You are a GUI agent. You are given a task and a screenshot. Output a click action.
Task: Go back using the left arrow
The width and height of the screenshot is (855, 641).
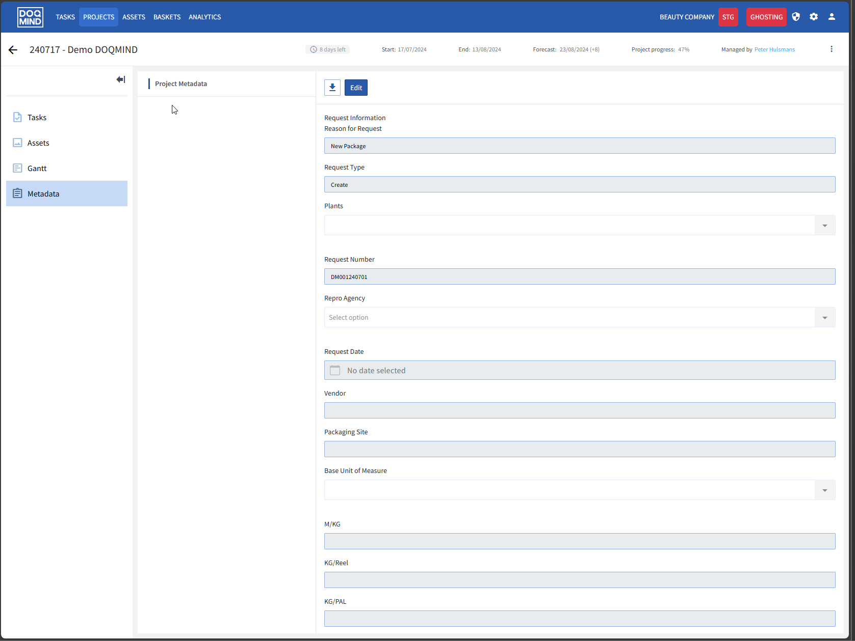(x=13, y=50)
